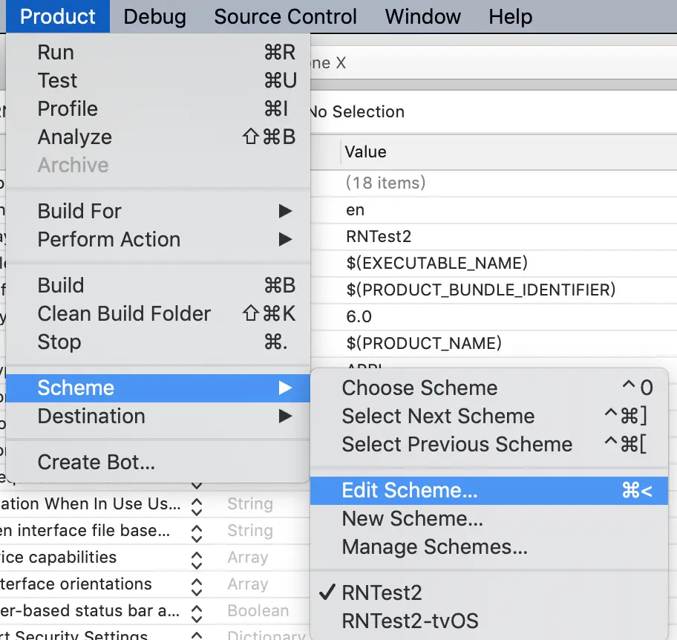The height and width of the screenshot is (640, 677).
Task: Open the Source Control menu
Action: (285, 16)
